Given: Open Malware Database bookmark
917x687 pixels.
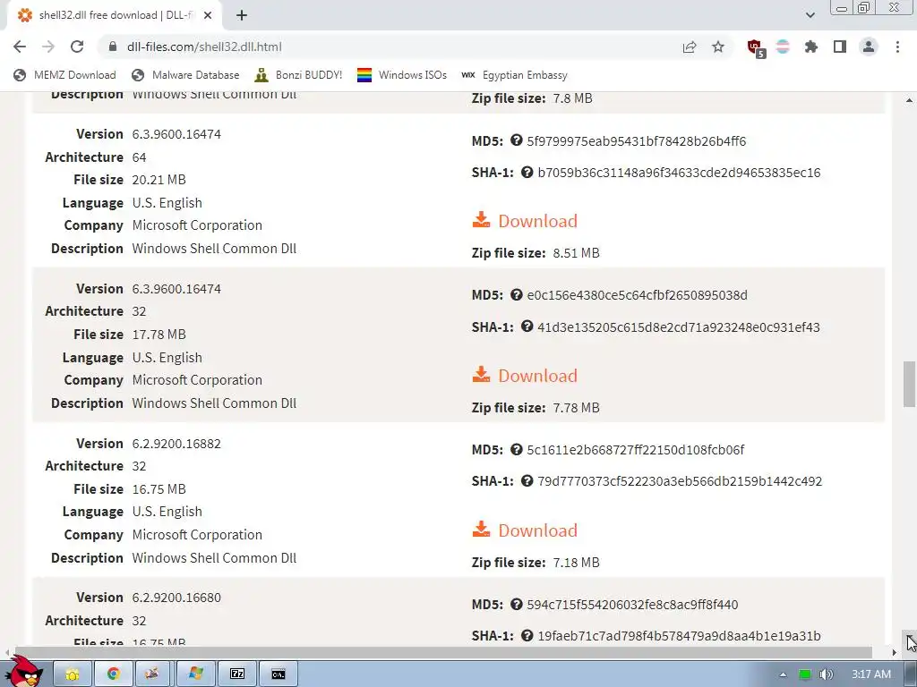Looking at the screenshot, I should coord(186,75).
